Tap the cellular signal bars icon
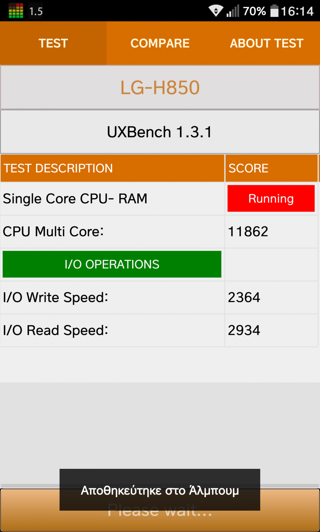The height and width of the screenshot is (532, 320). 233,11
